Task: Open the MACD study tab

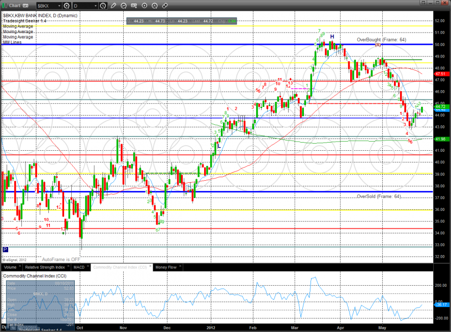Action: pos(79,267)
